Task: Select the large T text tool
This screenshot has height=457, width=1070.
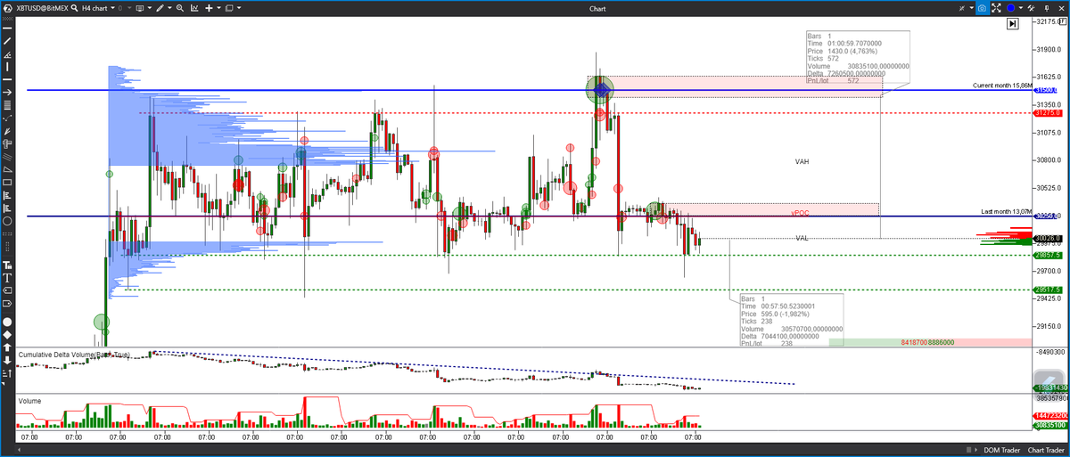Action: (x=7, y=278)
